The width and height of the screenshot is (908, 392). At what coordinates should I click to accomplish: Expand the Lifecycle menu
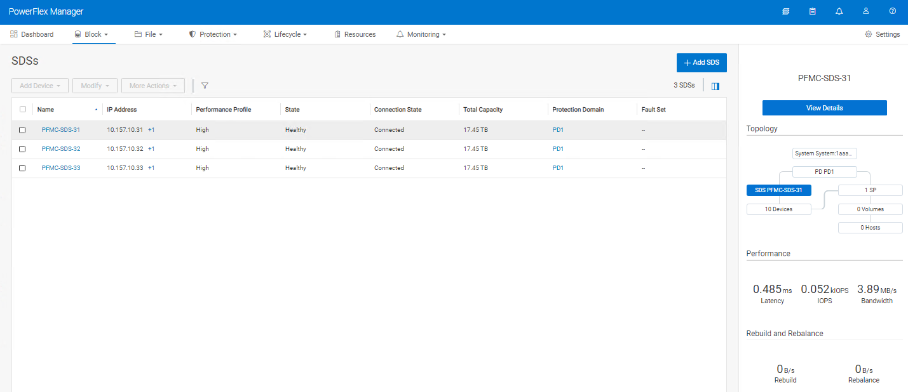pyautogui.click(x=285, y=34)
